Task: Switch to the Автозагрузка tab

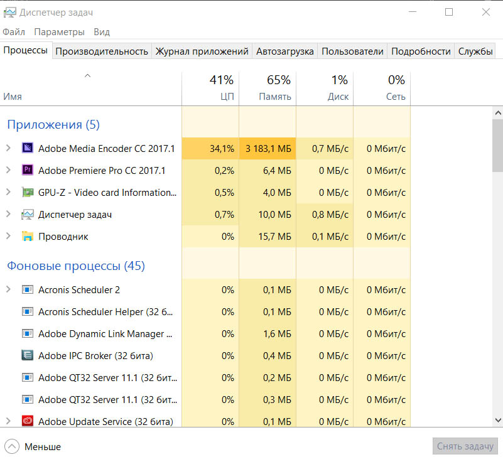Action: click(285, 51)
